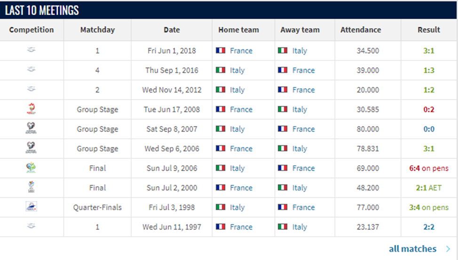Select the Euro 2000 competition logo

click(31, 187)
